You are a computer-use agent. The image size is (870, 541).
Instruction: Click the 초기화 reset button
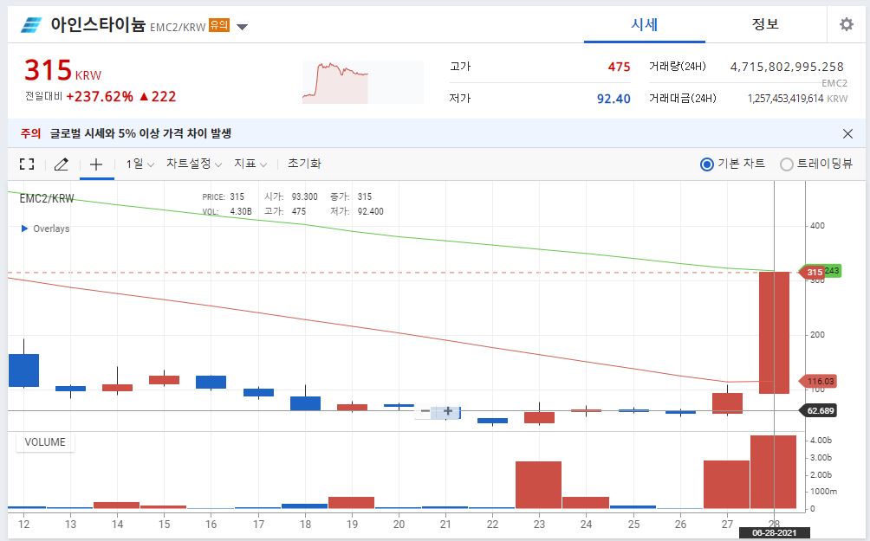303,164
